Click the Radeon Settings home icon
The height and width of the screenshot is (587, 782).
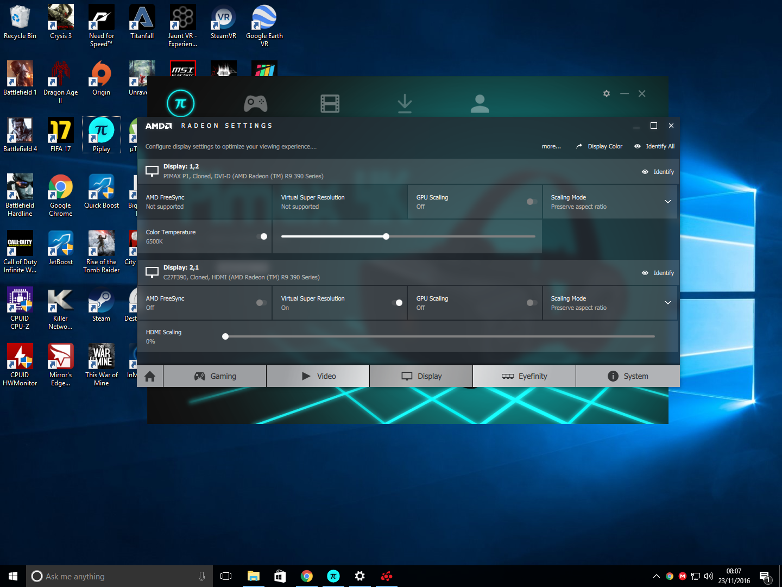(x=150, y=376)
